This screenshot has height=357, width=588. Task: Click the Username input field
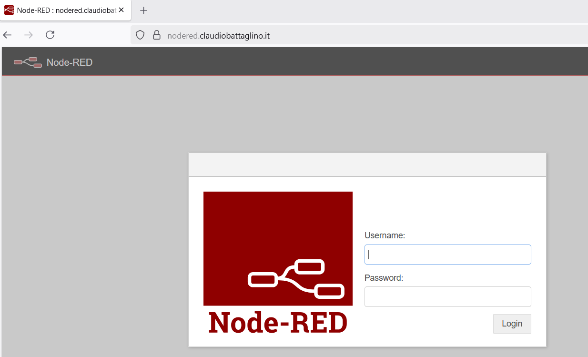(x=447, y=255)
